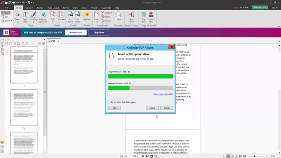Screen dimensions: 281x158
Task: Open the Forms ribbon tab
Action: [66, 8]
